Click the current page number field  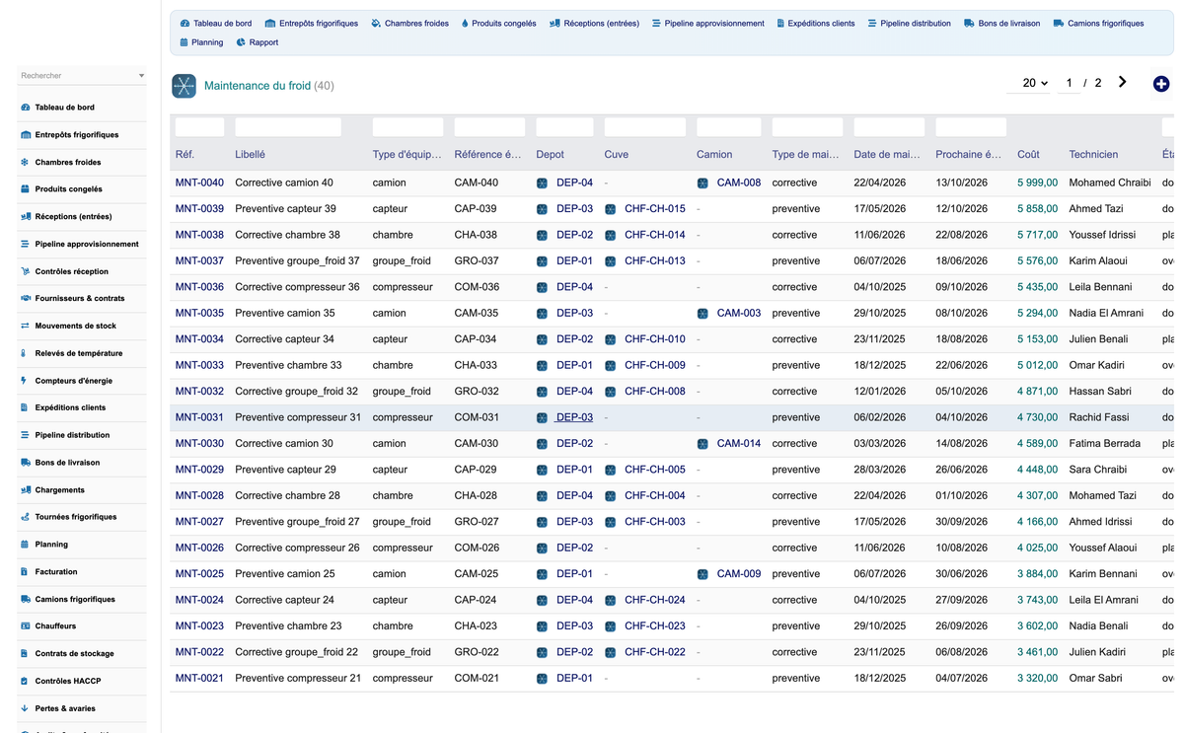pyautogui.click(x=1069, y=83)
